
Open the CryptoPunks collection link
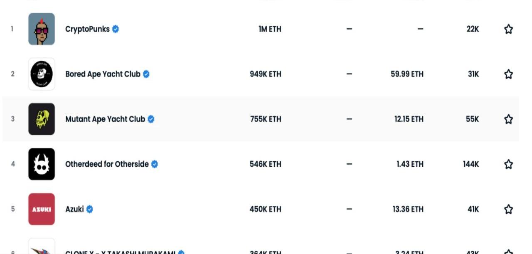pyautogui.click(x=87, y=29)
